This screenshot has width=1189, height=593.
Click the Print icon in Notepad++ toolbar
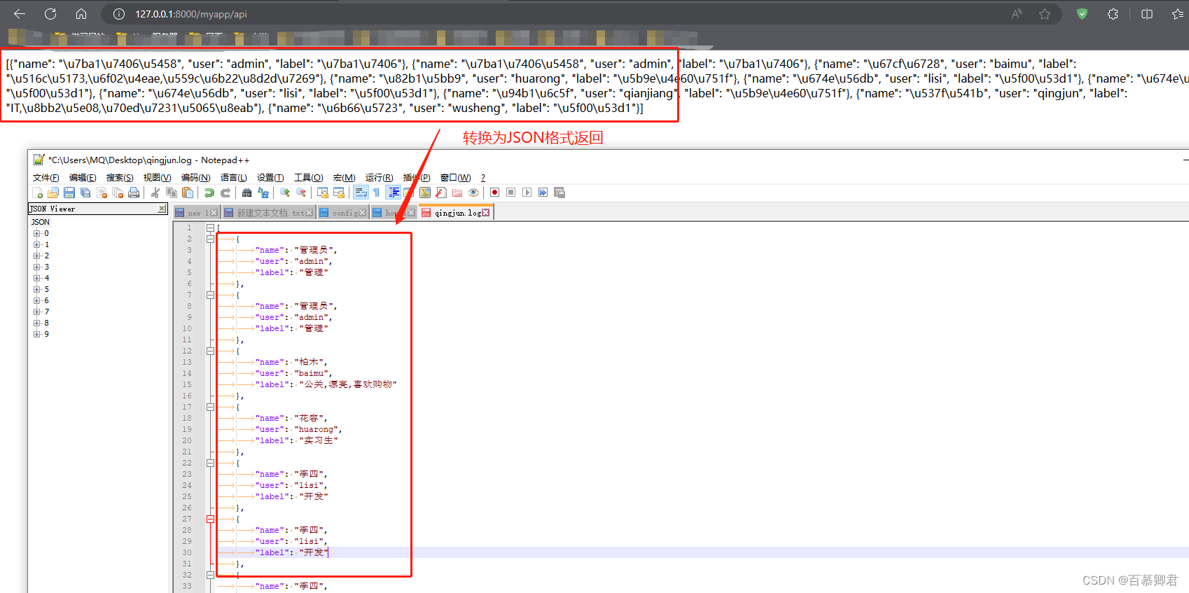click(134, 193)
